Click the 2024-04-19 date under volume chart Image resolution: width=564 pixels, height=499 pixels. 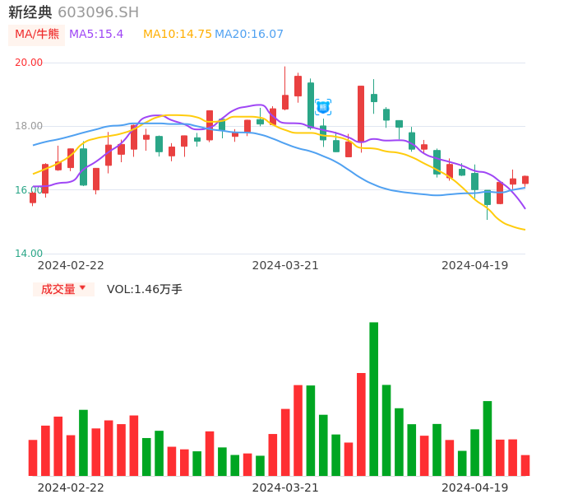pos(474,487)
